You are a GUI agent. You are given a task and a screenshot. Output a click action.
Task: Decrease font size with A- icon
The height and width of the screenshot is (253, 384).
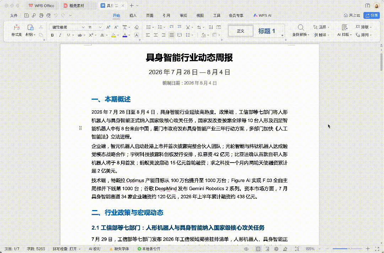(x=116, y=27)
